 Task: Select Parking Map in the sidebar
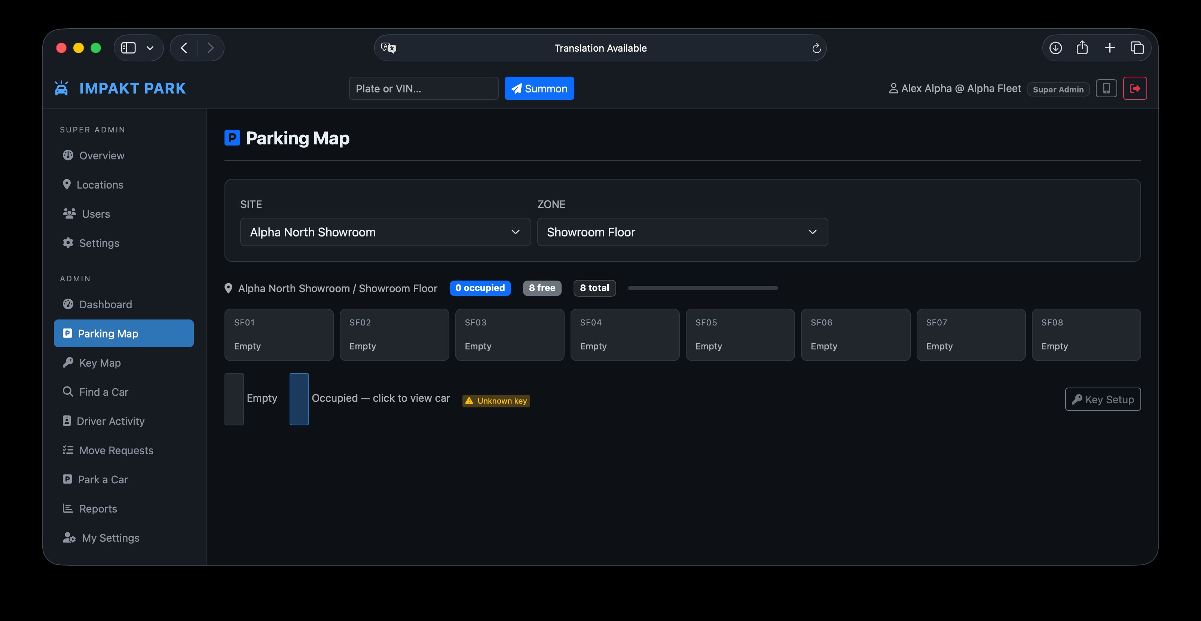(123, 333)
